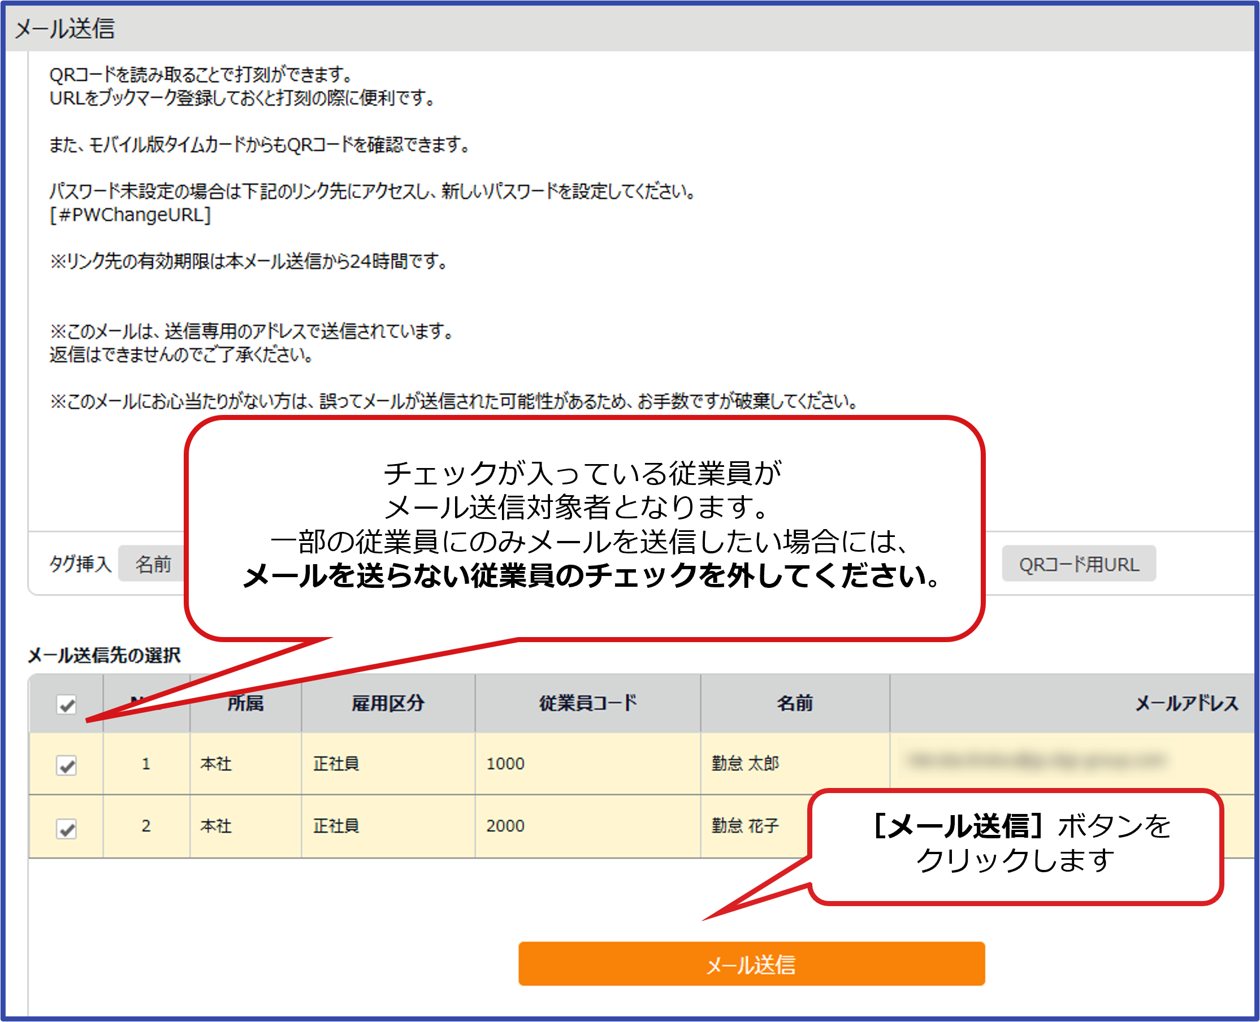Uncheck the checkbox for 勤怠 太郎 row
1260x1022 pixels.
click(67, 765)
